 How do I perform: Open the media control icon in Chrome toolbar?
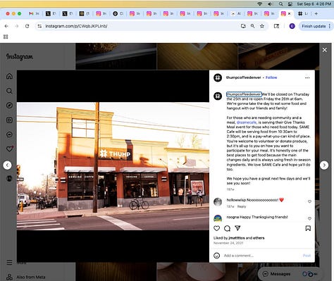pyautogui.click(x=276, y=26)
